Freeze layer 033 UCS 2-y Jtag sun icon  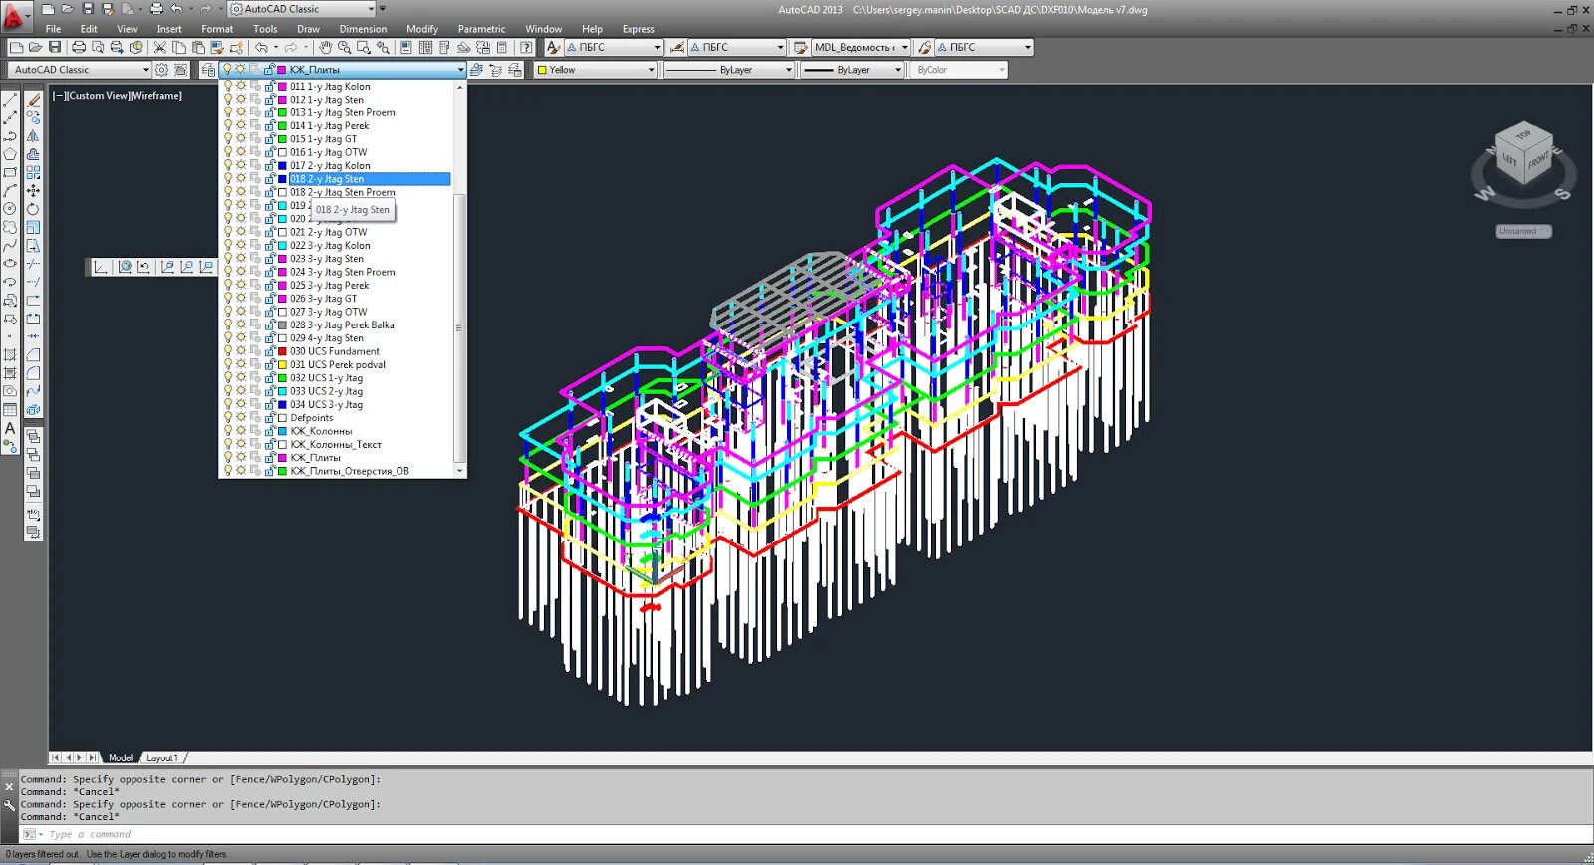(x=241, y=391)
